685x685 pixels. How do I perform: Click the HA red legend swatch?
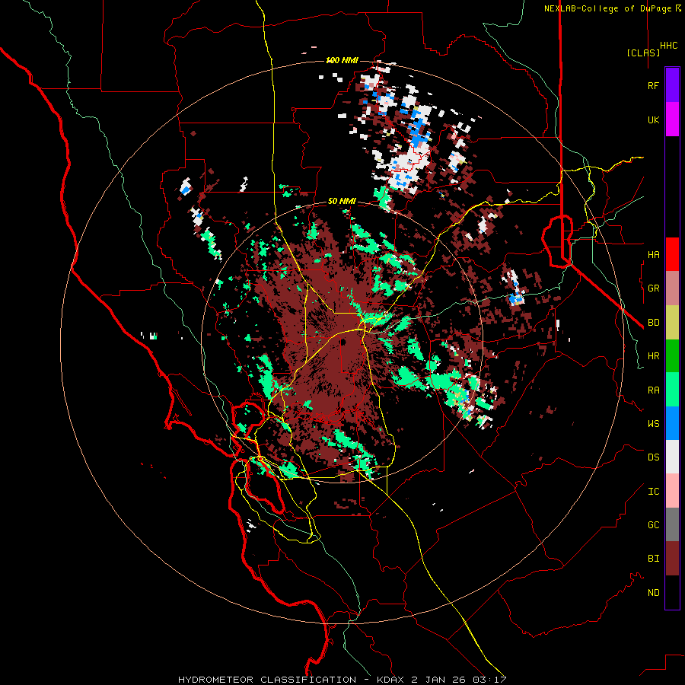pos(672,254)
